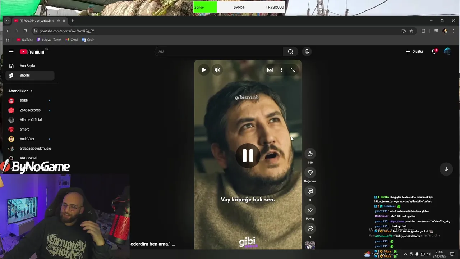Like the Short with thumbs up
The width and height of the screenshot is (460, 259).
(310, 154)
